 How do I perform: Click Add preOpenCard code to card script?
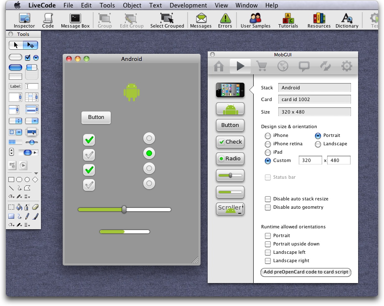305,272
